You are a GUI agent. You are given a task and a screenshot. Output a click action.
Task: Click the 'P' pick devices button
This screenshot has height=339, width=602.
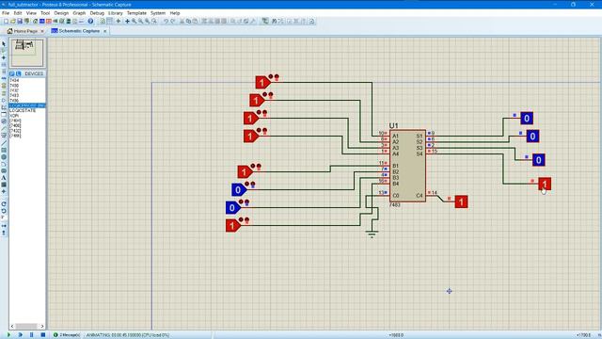(x=12, y=73)
